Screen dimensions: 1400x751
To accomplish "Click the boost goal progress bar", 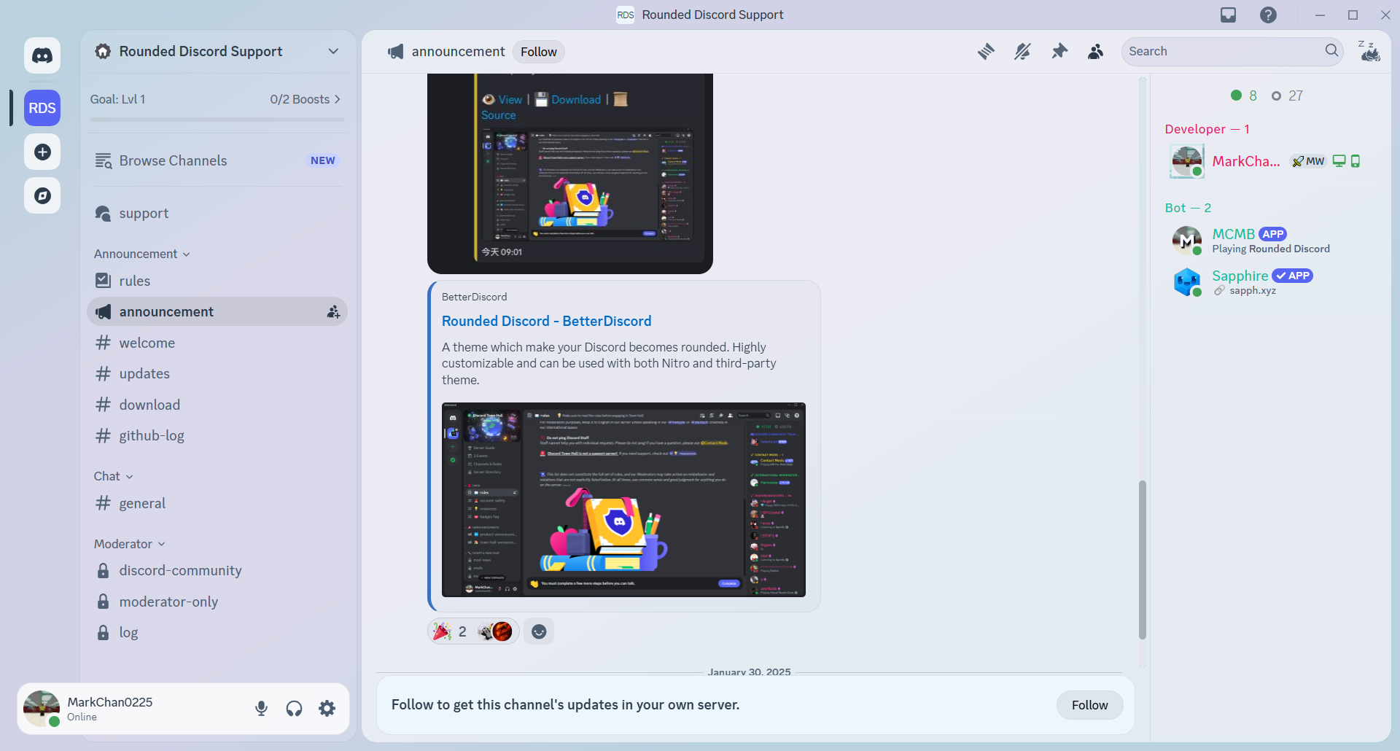I will pos(217,119).
